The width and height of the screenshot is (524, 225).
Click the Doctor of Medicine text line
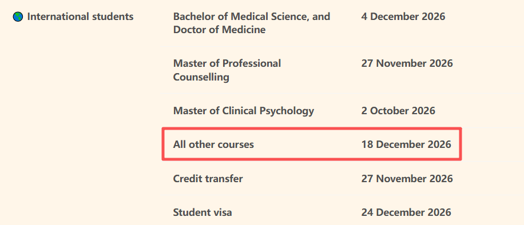click(219, 30)
